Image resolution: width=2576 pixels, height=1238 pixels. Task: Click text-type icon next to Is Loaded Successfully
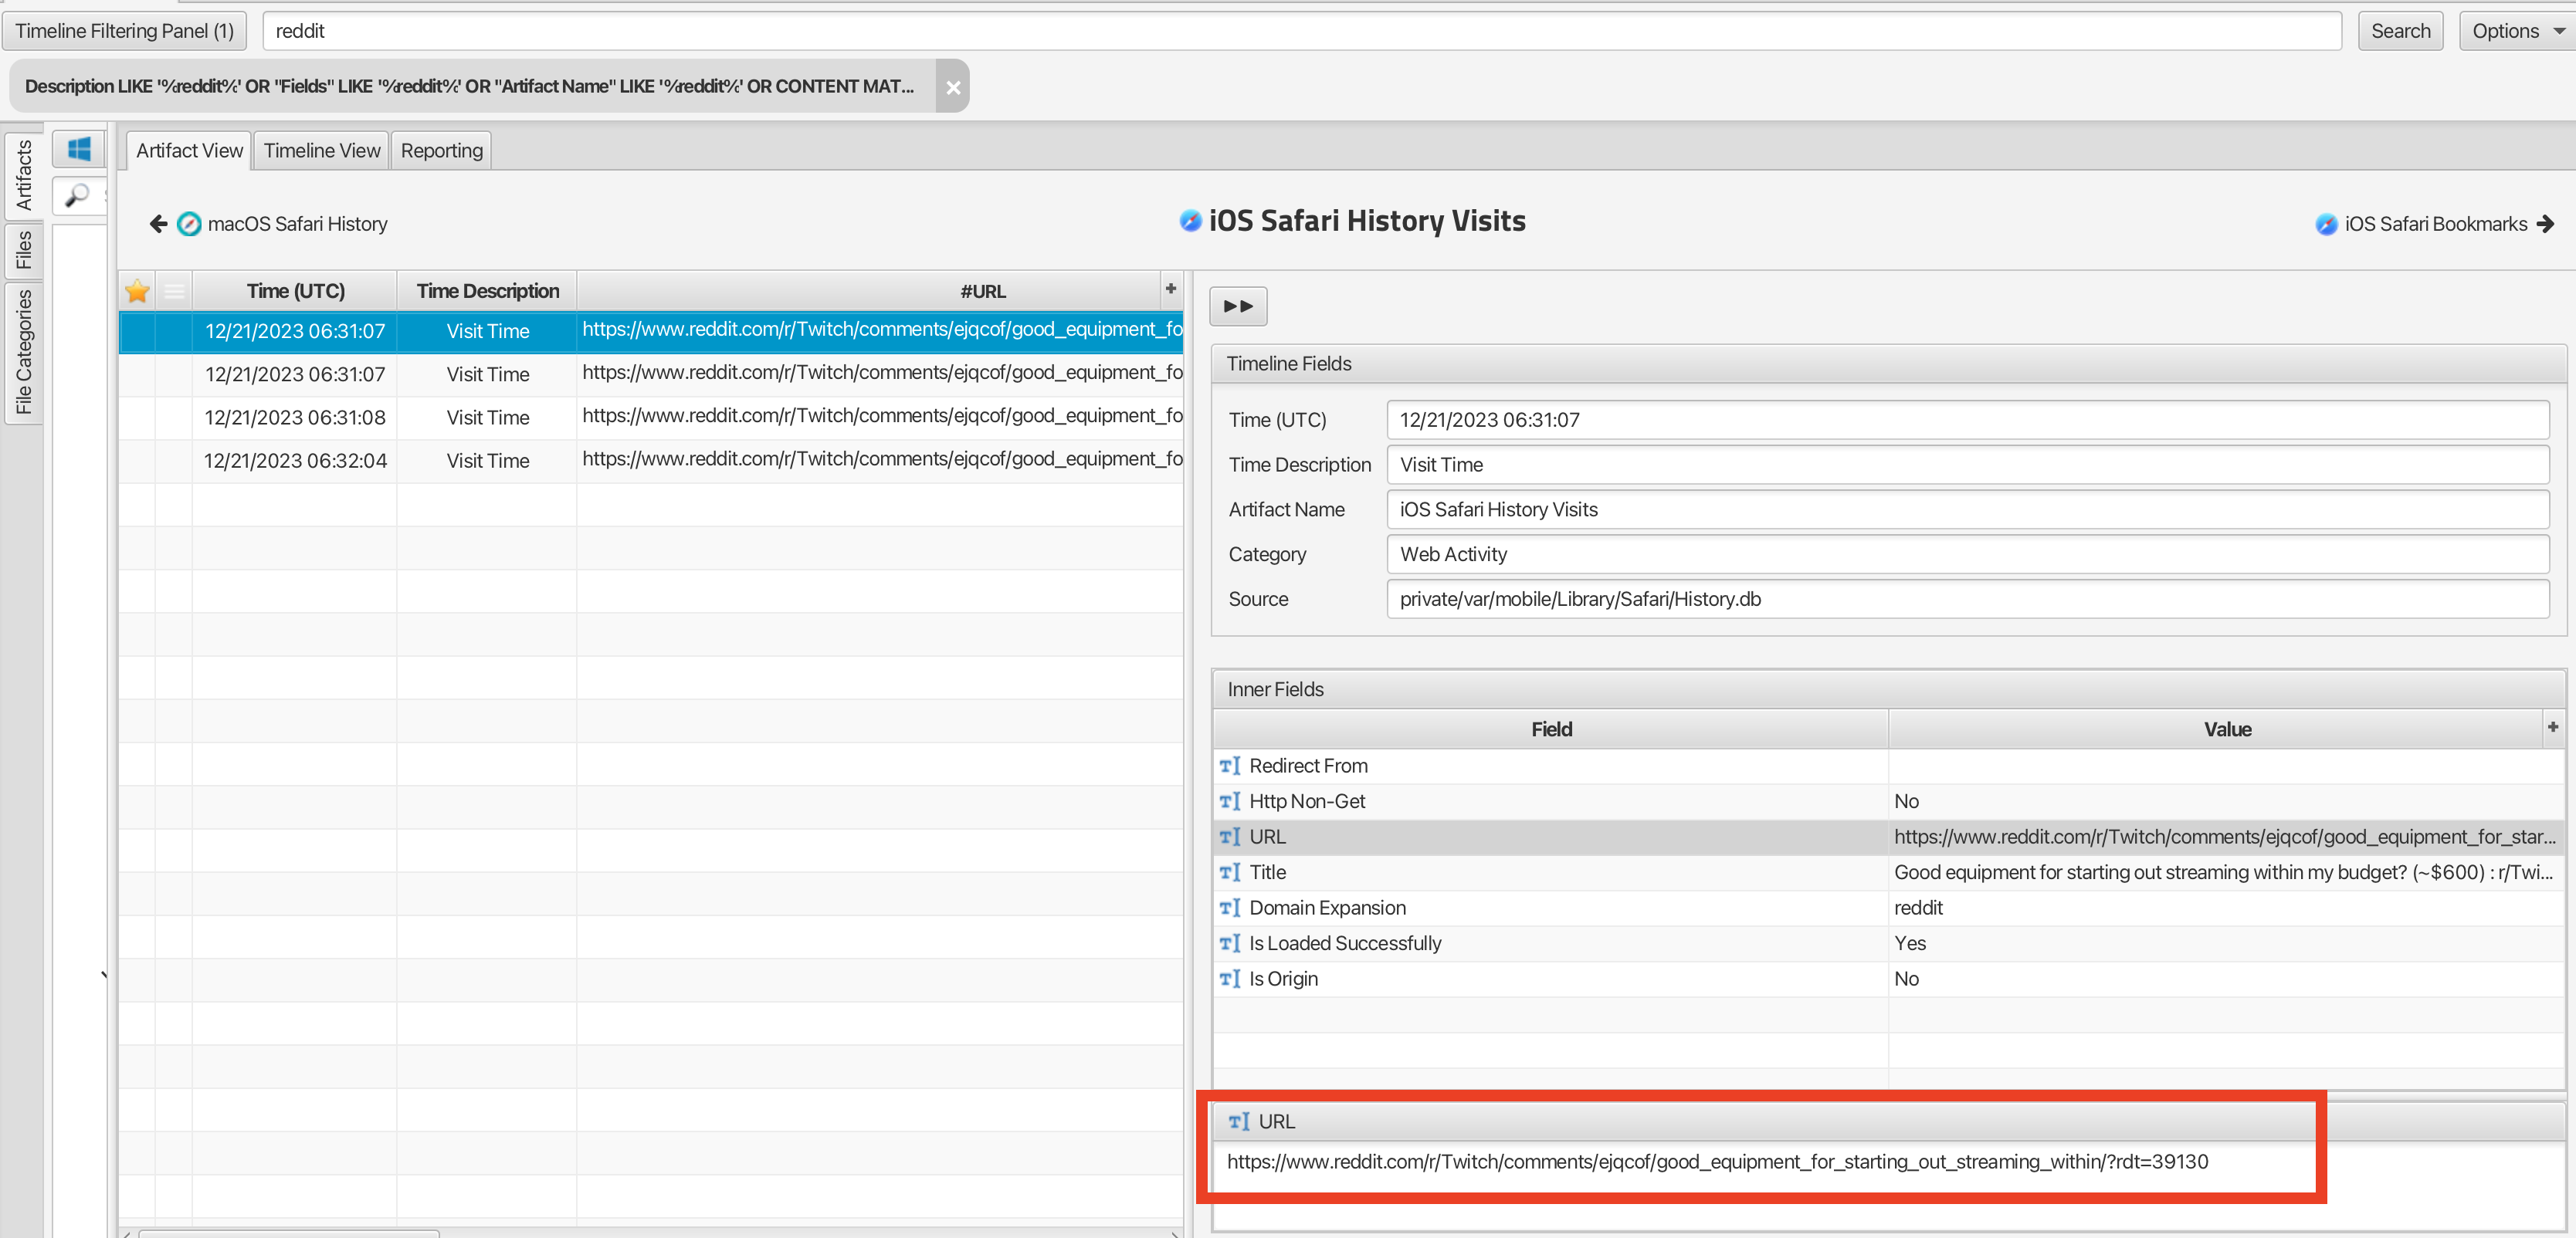pyautogui.click(x=1229, y=943)
